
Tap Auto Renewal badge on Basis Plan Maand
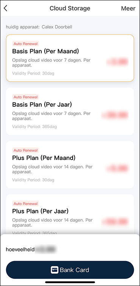[26, 44]
